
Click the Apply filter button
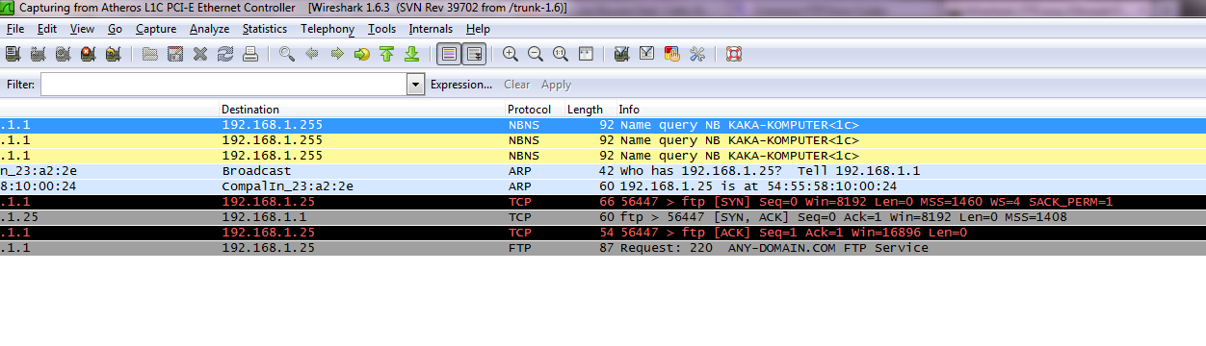point(556,85)
